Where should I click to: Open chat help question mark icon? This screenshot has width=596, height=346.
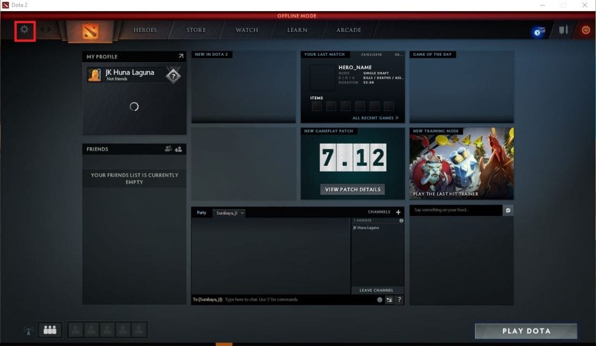399,299
